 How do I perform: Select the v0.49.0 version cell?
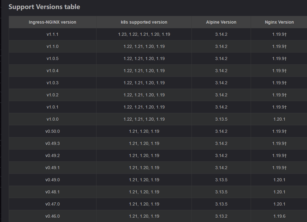(52, 180)
